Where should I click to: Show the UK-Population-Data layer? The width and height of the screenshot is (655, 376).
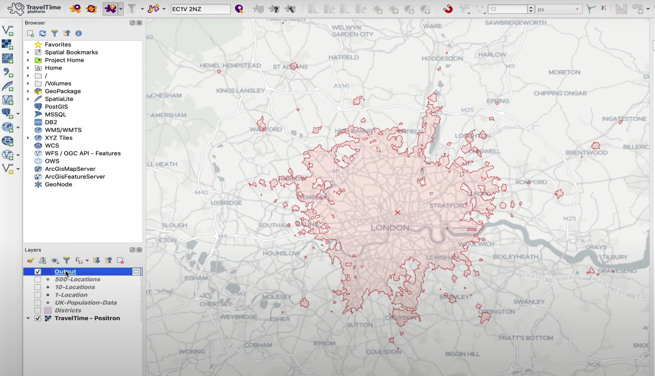38,303
